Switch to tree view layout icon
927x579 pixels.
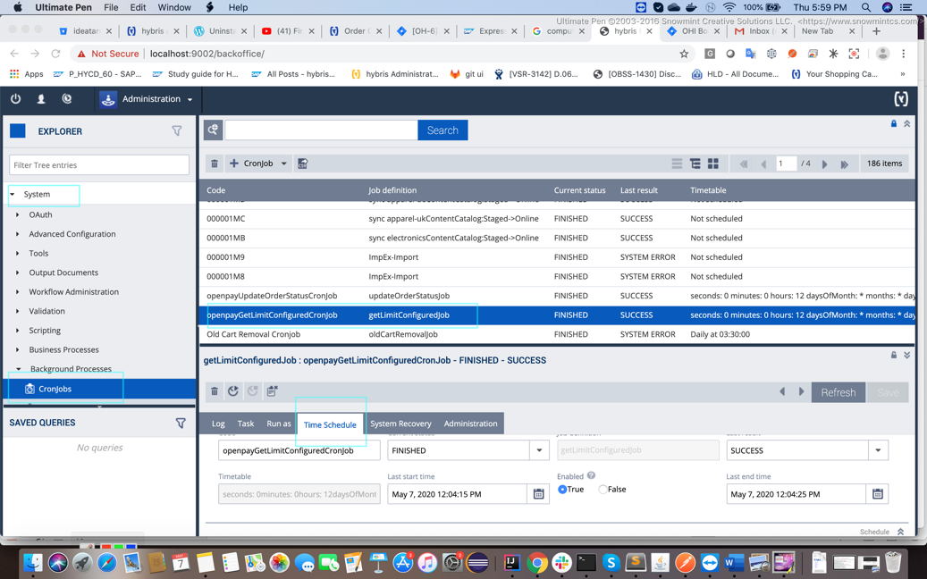[x=695, y=164]
